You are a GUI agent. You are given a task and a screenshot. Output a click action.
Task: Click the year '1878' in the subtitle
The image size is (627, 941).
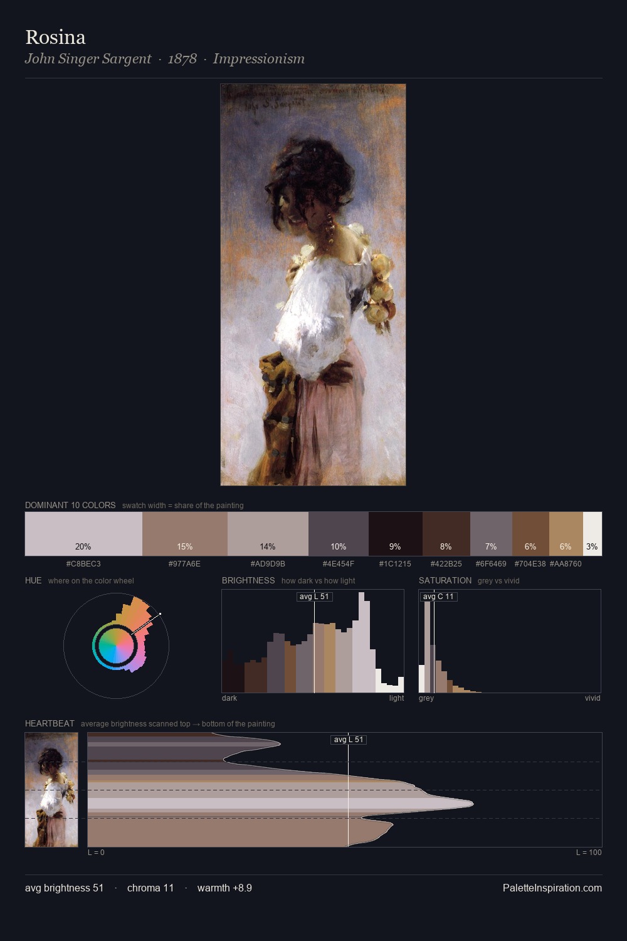click(182, 59)
